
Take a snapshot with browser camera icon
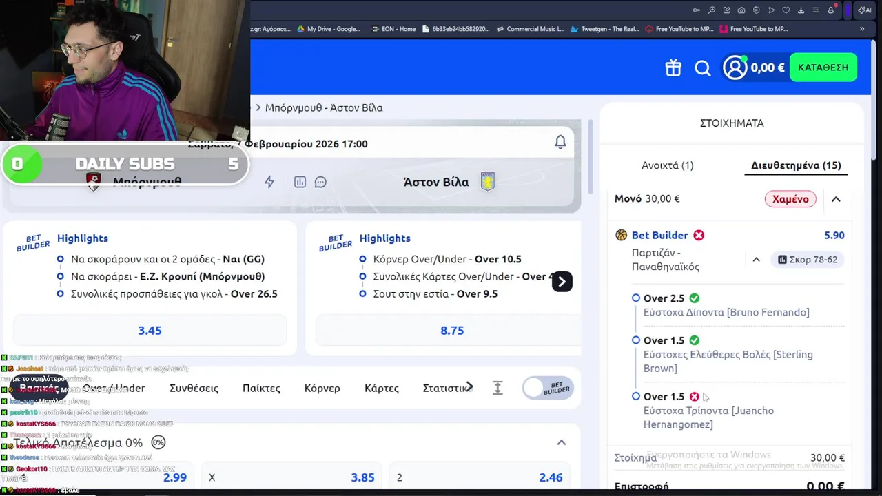[741, 10]
